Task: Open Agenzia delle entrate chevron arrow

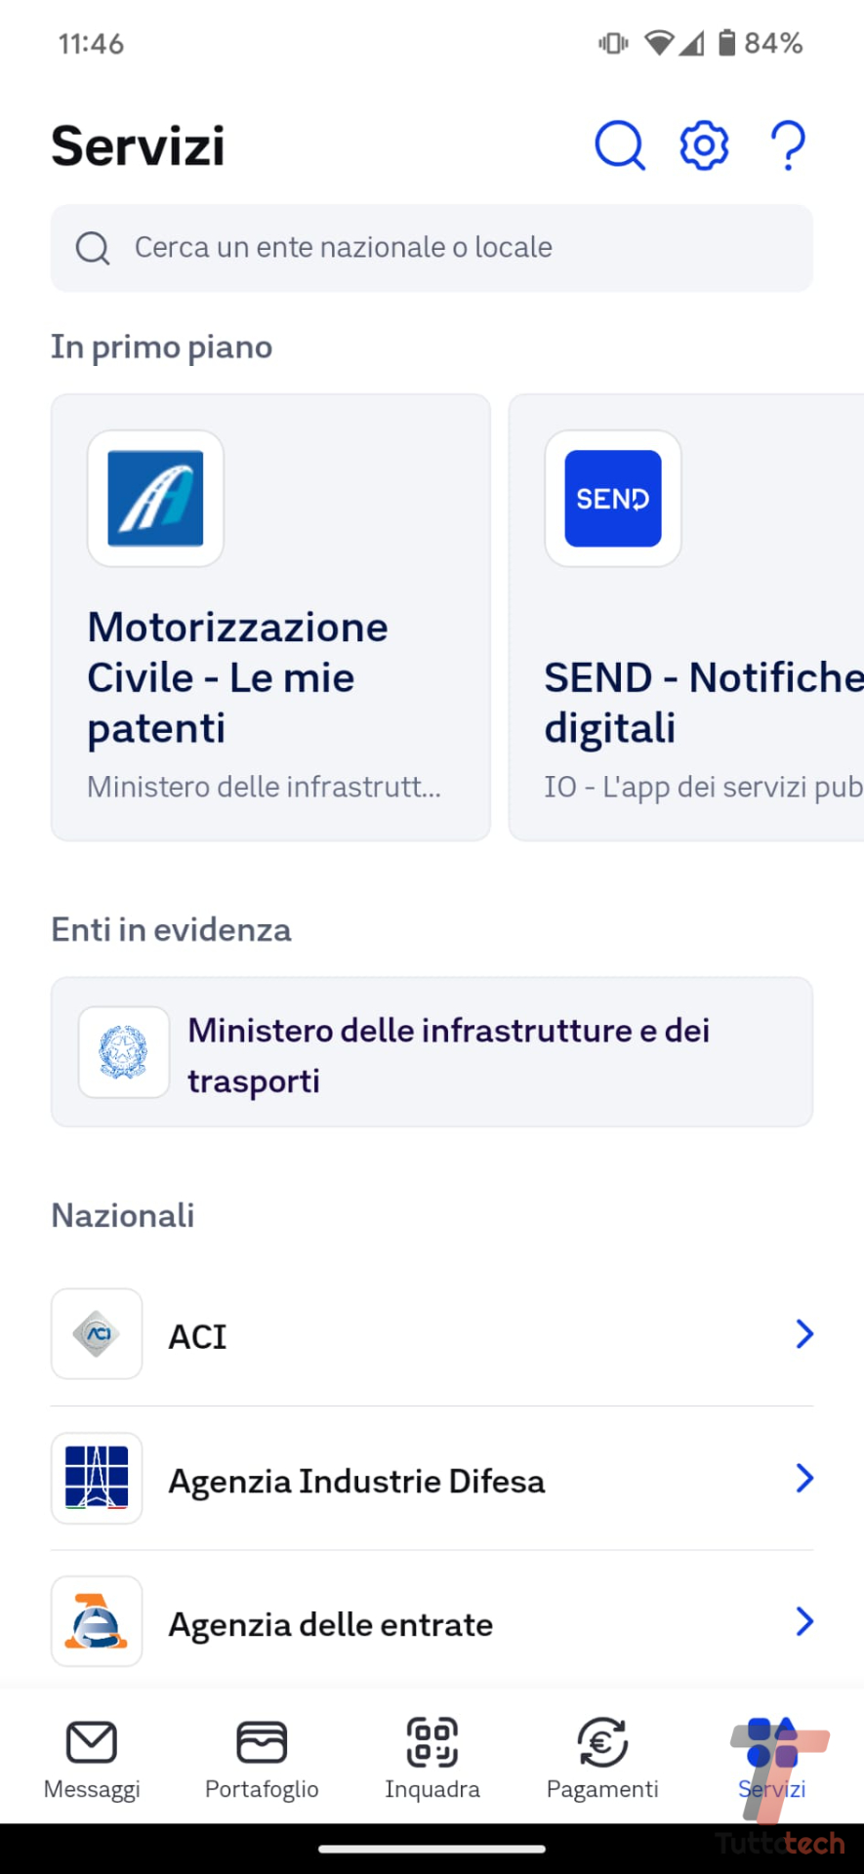Action: [x=803, y=1622]
